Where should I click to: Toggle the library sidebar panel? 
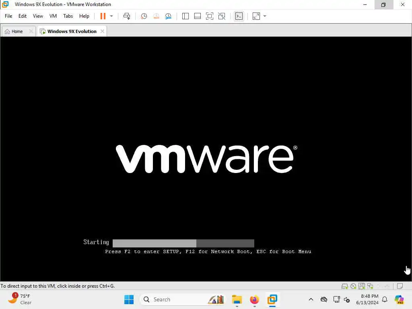click(185, 16)
